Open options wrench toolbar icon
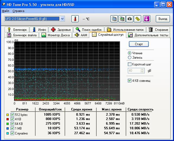The height and width of the screenshot is (141, 174). point(138,19)
